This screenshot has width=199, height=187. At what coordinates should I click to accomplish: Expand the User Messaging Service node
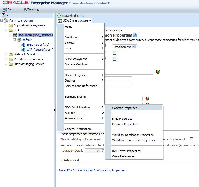tap(6, 64)
